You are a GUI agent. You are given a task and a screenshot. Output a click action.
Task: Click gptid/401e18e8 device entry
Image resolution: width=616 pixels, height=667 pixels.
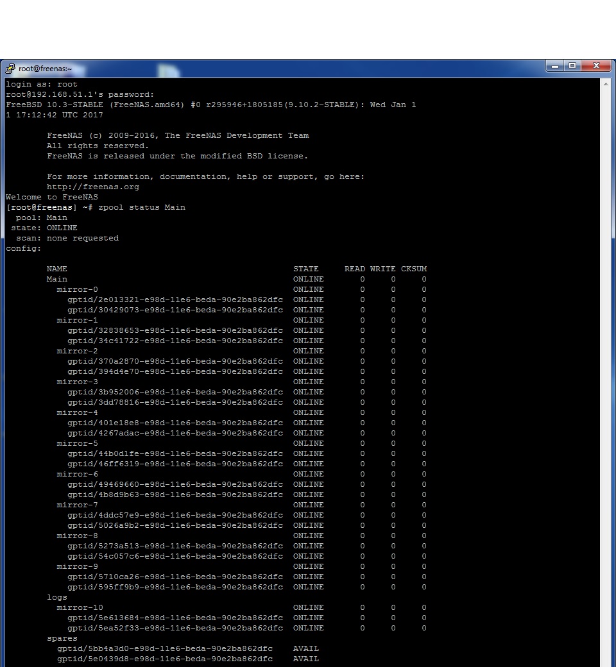click(175, 423)
